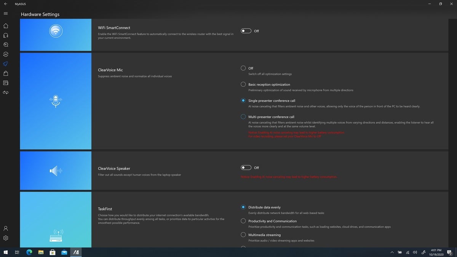457x257 pixels.
Task: Select the rocket Hardware Settings icon
Action: (x=6, y=64)
